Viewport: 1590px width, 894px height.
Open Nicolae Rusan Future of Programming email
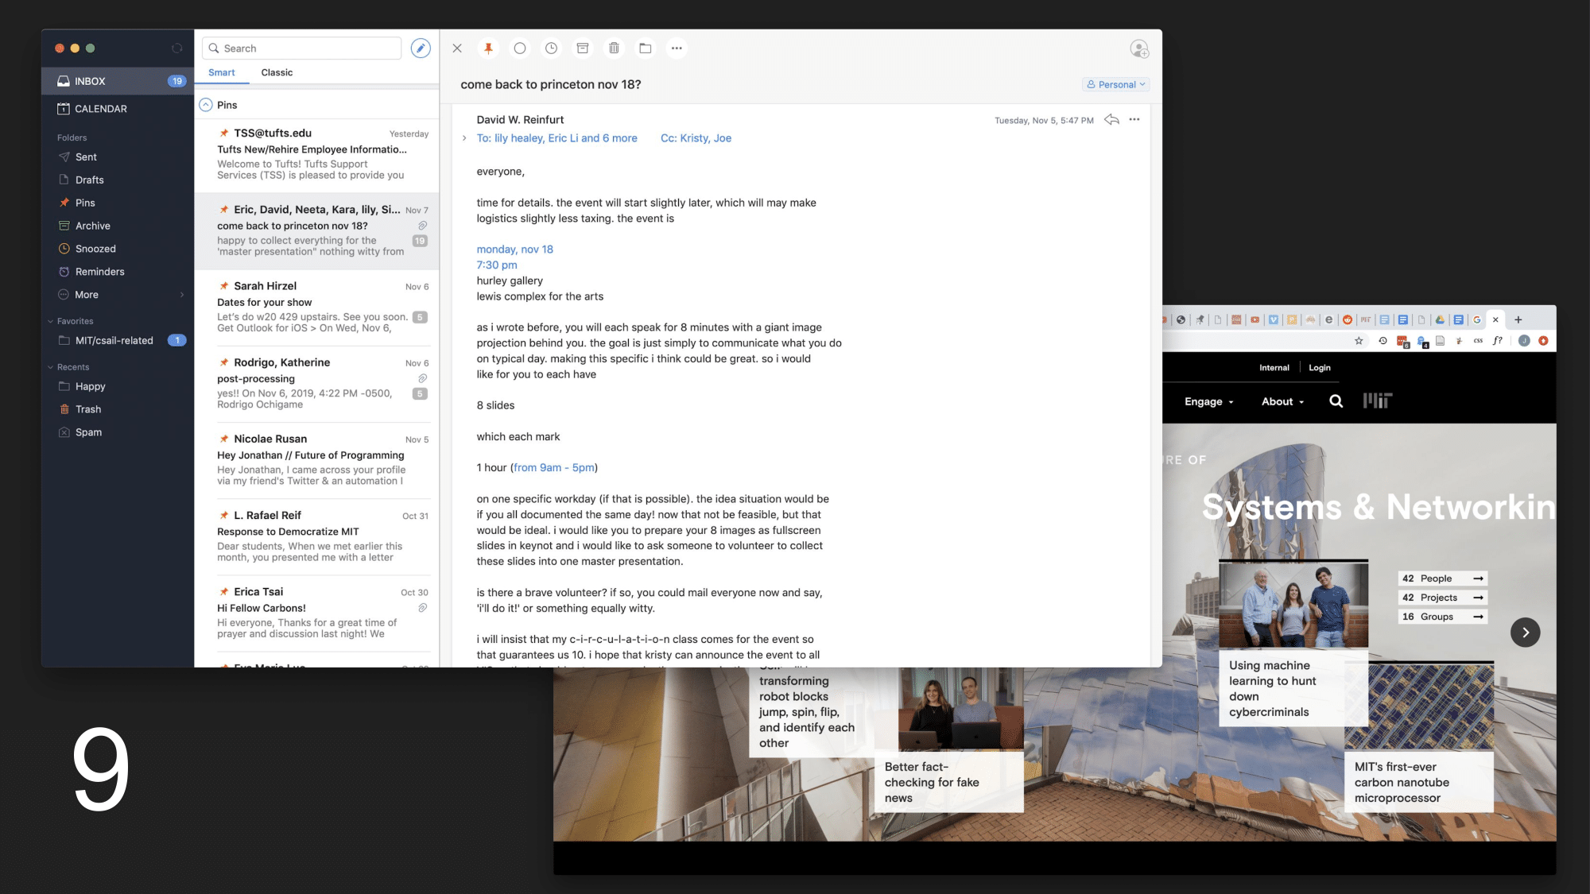(316, 459)
